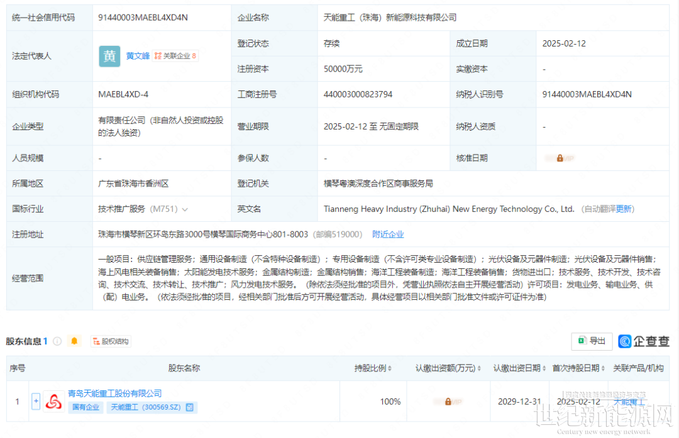
Task: Click the 企查查 logo
Action: click(x=644, y=341)
